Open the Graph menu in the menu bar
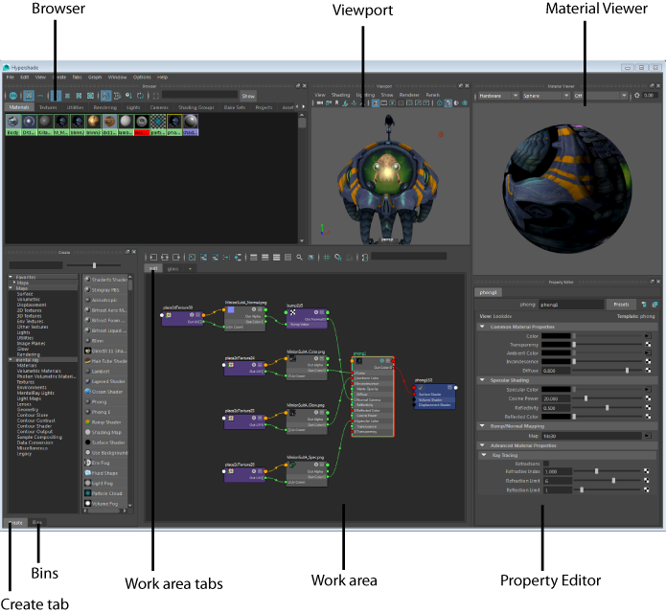Viewport: 666px width, 613px height. point(95,78)
